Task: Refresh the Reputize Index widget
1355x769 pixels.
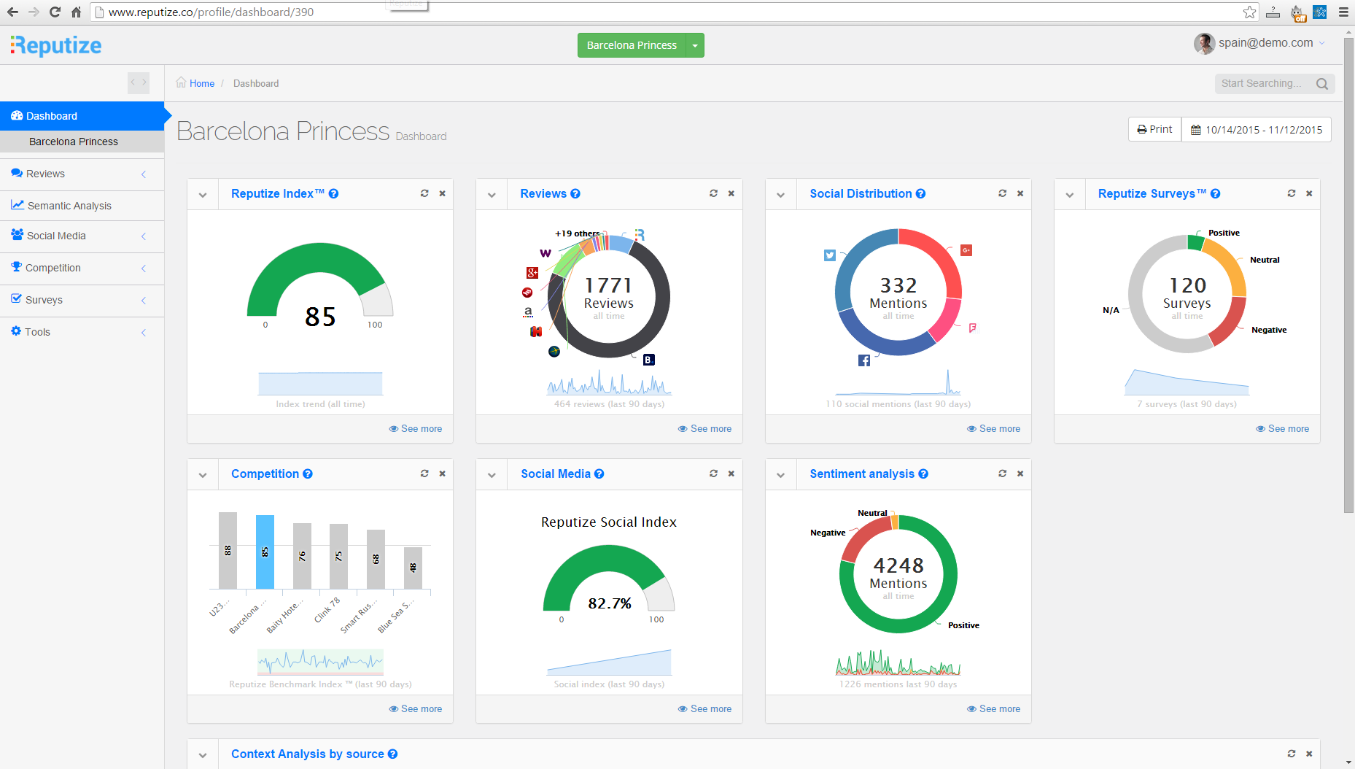Action: click(424, 193)
